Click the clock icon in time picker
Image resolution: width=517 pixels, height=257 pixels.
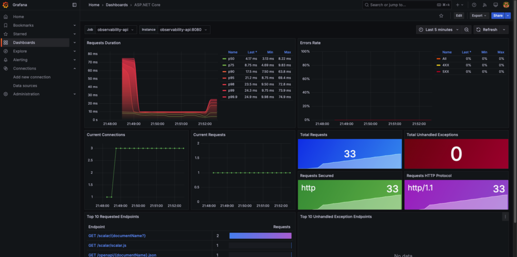[x=421, y=30]
